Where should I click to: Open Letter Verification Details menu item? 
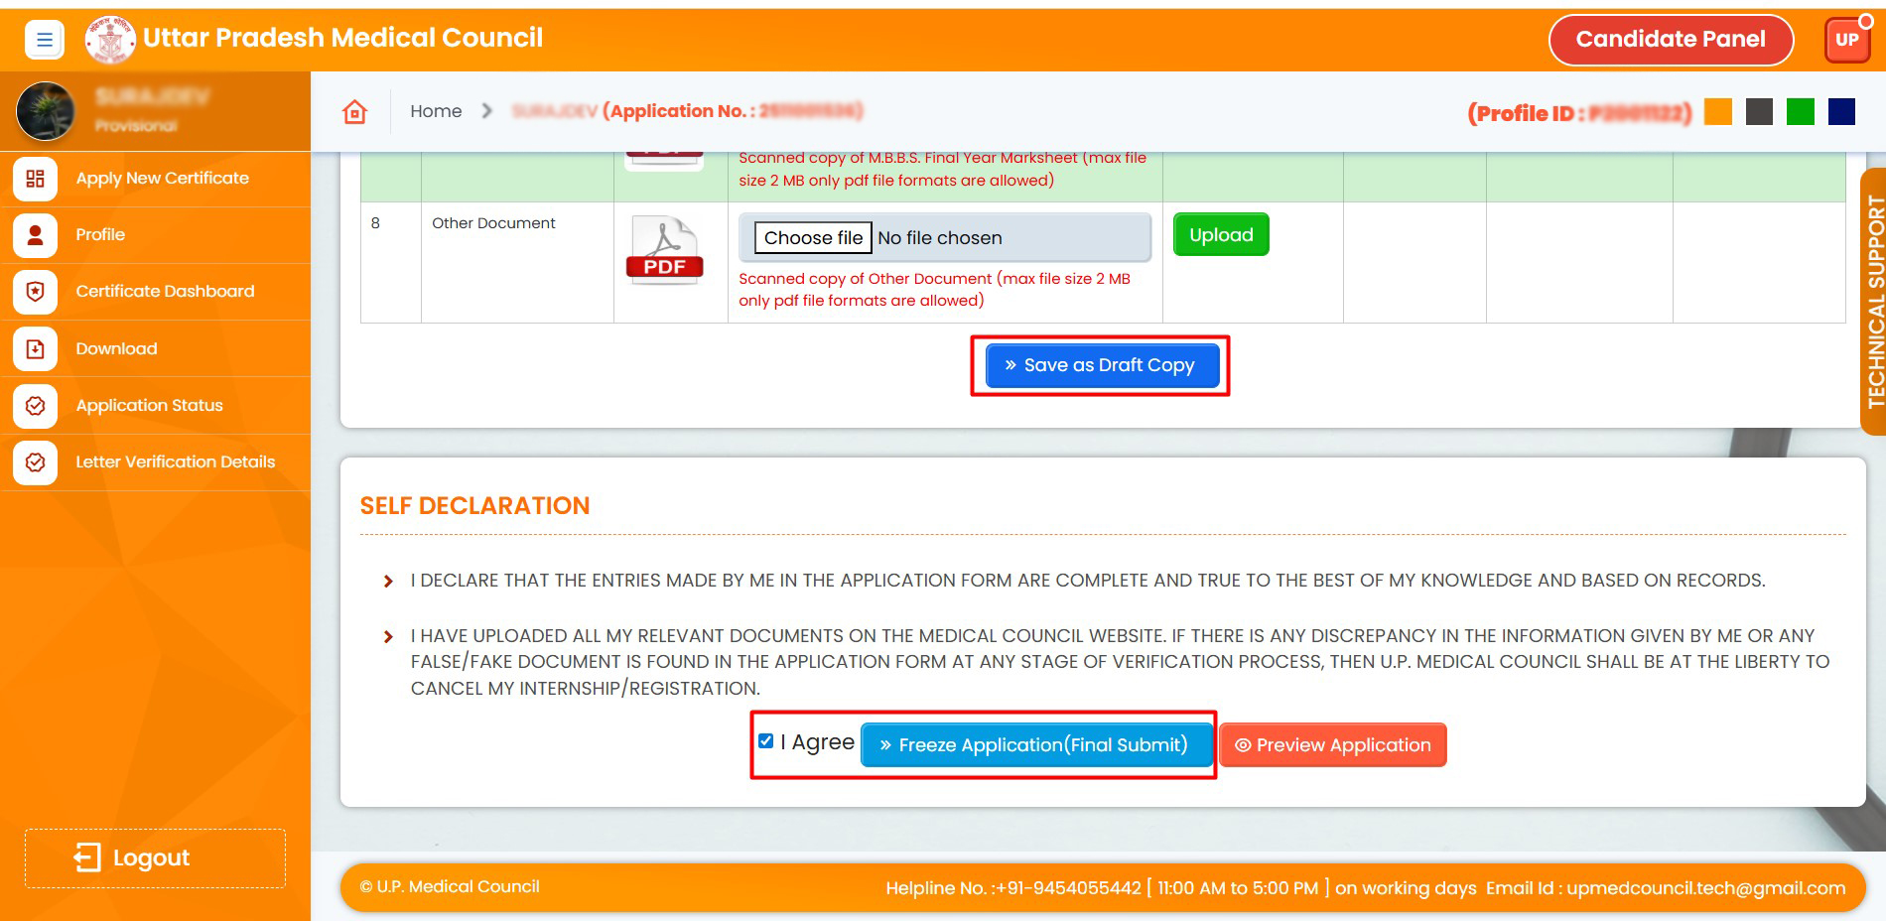(175, 461)
